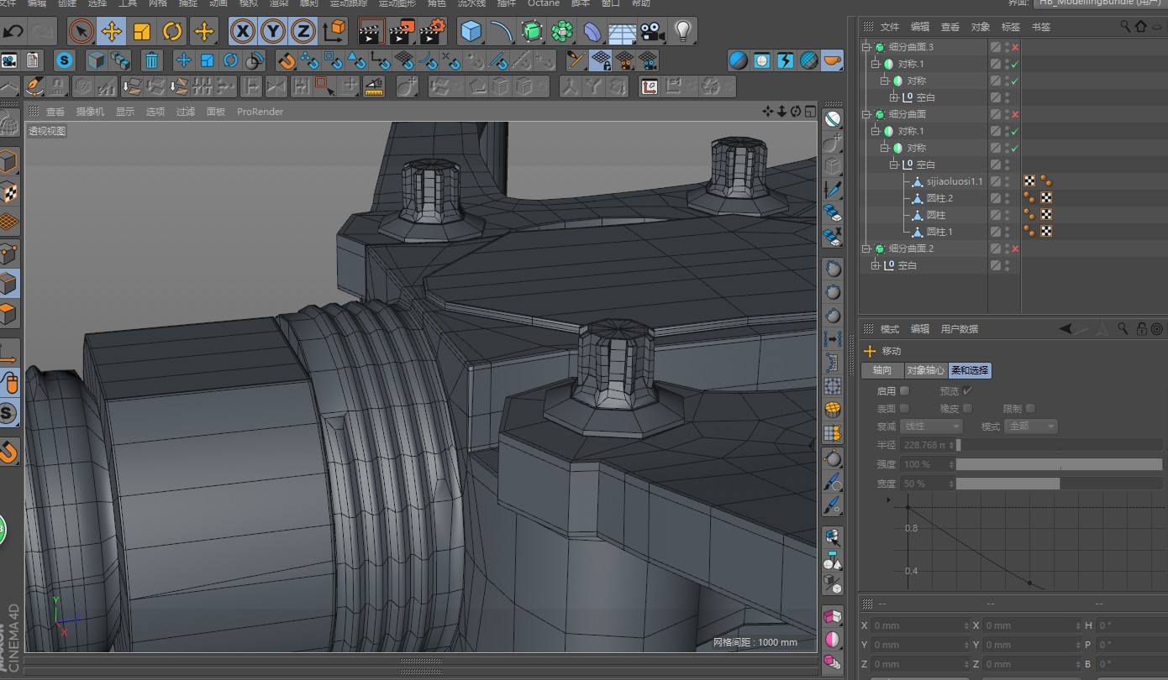The height and width of the screenshot is (680, 1168).
Task: Click the checker texture tag on sijiaoluosi1.1
Action: click(1030, 180)
